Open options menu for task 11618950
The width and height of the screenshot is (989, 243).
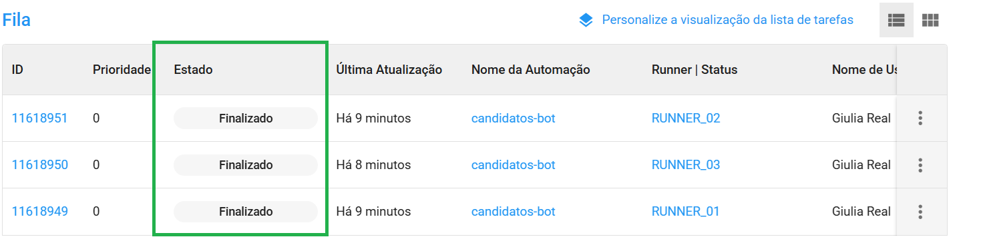pyautogui.click(x=920, y=165)
